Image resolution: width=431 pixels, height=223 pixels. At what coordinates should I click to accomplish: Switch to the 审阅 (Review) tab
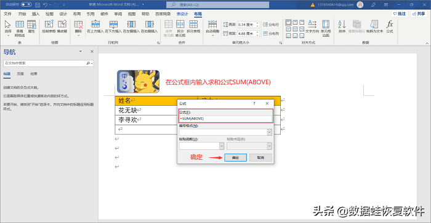coord(118,14)
